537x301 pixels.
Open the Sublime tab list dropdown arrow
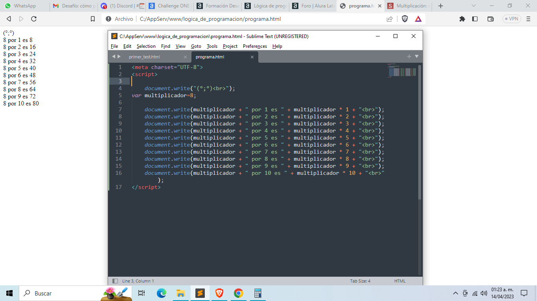point(417,56)
